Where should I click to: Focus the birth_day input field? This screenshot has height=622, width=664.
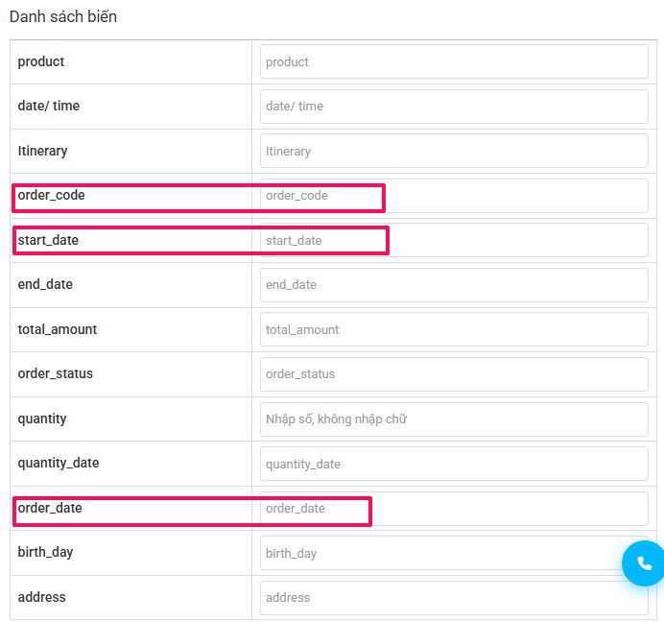click(454, 553)
